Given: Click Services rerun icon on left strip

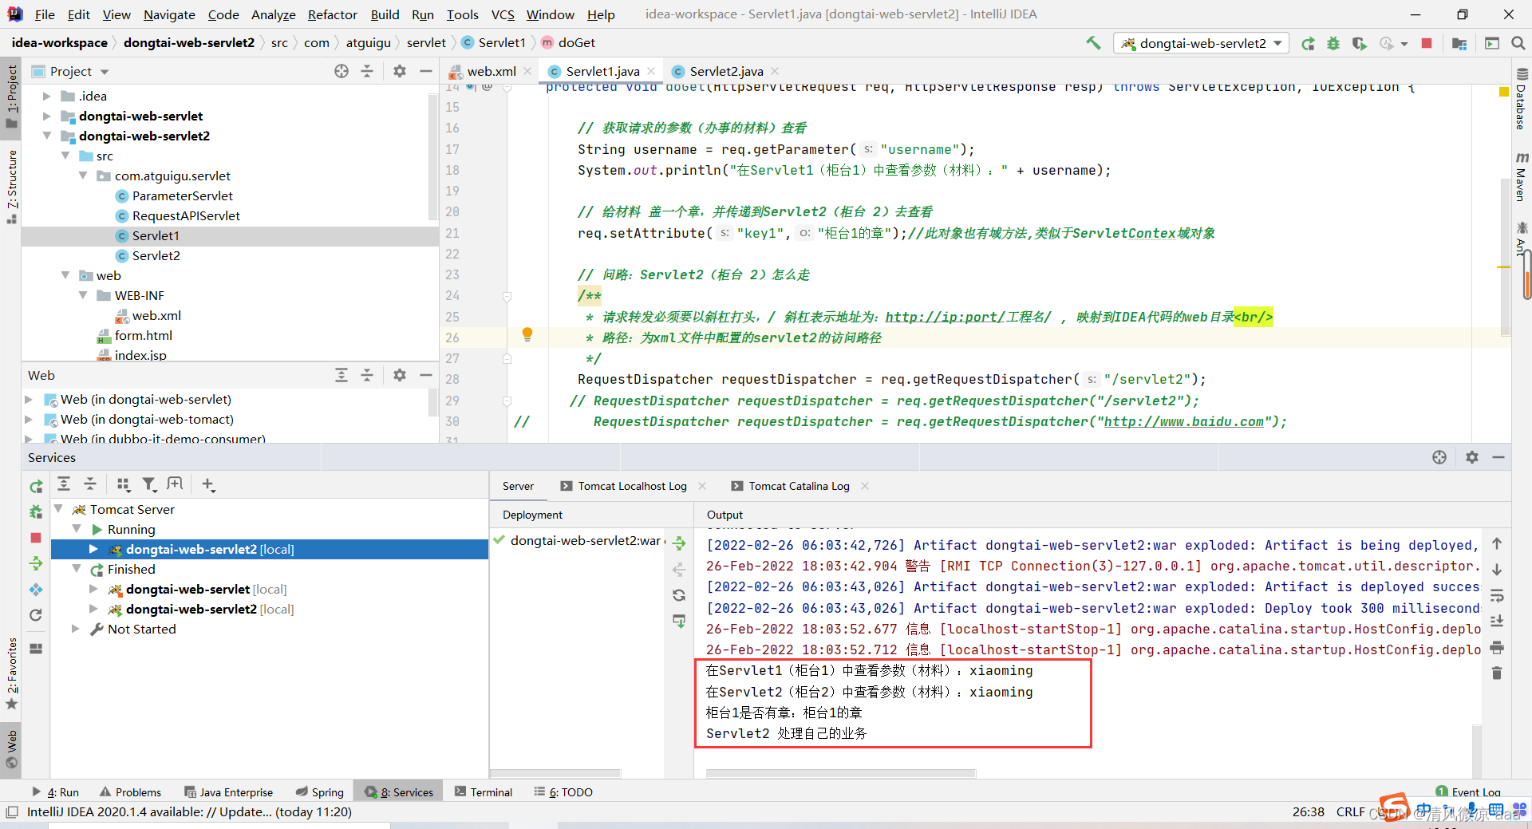Looking at the screenshot, I should point(36,486).
